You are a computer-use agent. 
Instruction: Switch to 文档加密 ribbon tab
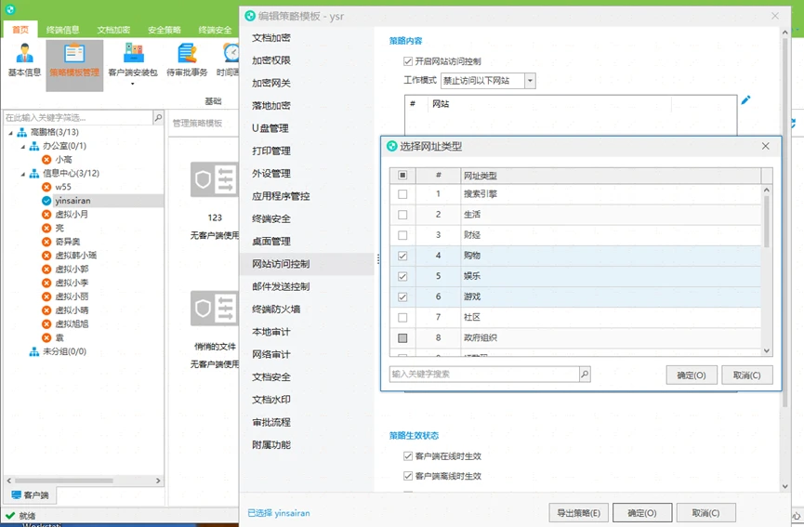tap(113, 30)
